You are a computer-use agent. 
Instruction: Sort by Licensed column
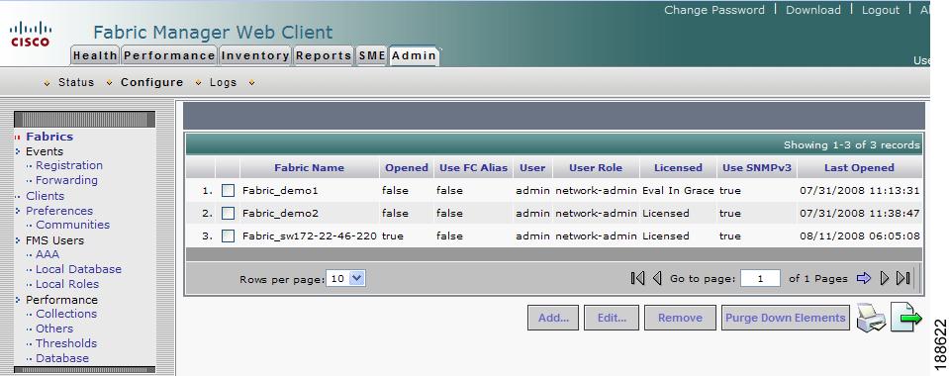point(678,168)
